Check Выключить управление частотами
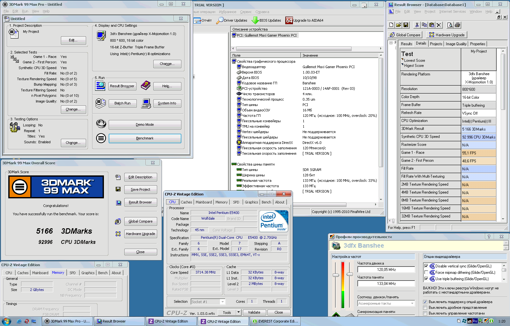The image size is (510, 326). click(425, 313)
